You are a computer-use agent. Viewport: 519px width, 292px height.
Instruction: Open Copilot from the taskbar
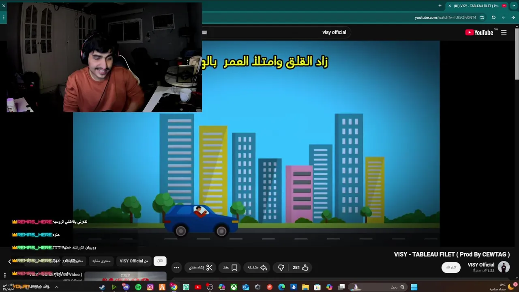click(329, 287)
